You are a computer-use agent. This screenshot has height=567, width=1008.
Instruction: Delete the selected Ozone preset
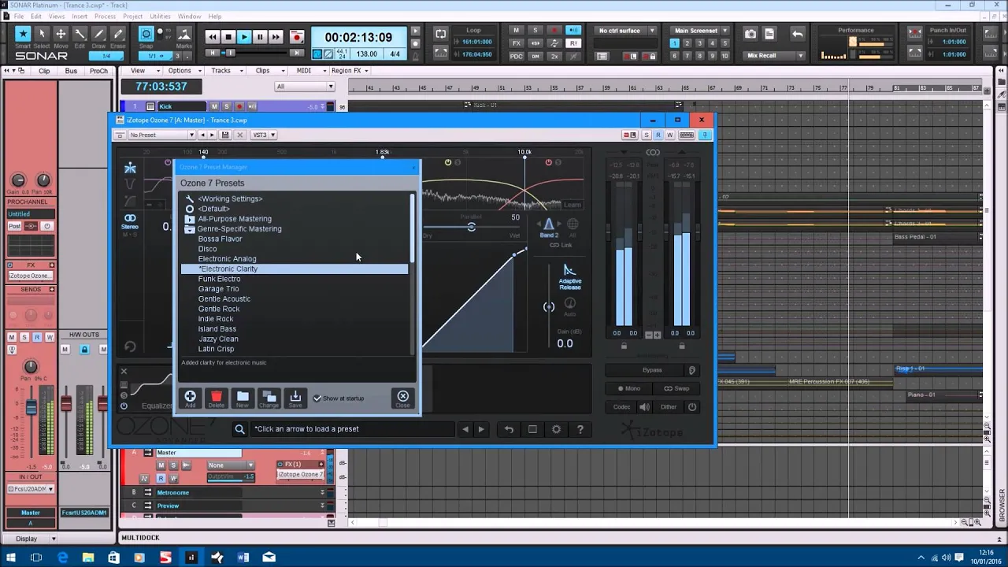pyautogui.click(x=217, y=398)
